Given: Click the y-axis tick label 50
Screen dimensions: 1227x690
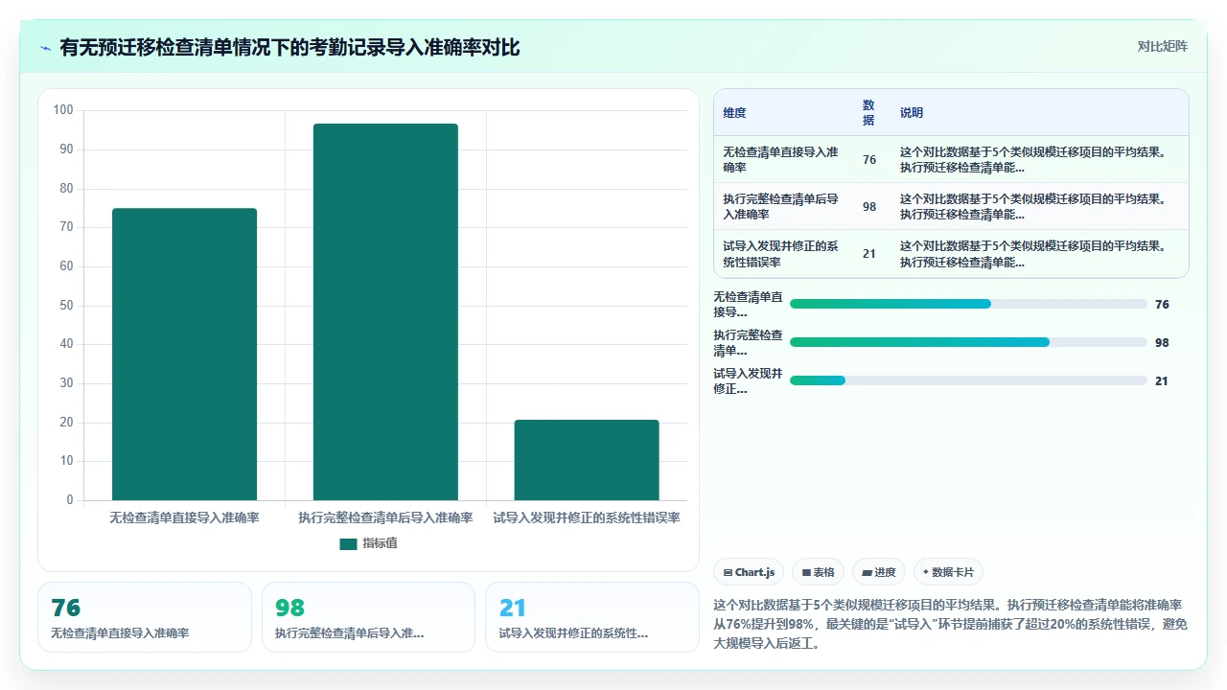Looking at the screenshot, I should [x=66, y=306].
